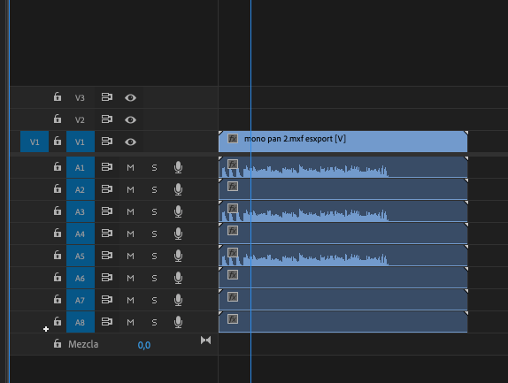
Task: Toggle sync lock for A3 track
Action: pyautogui.click(x=107, y=211)
